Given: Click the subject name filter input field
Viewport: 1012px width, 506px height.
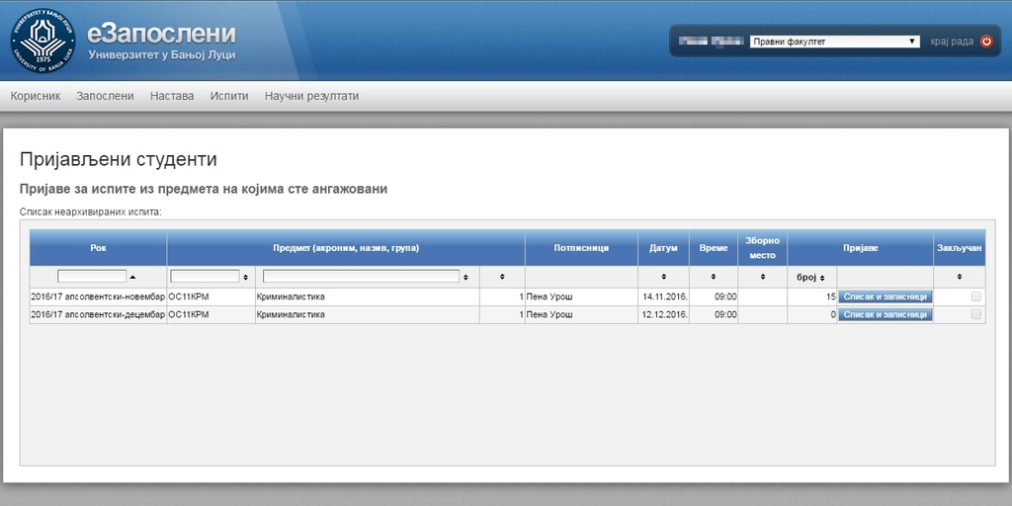Looking at the screenshot, I should pyautogui.click(x=361, y=277).
